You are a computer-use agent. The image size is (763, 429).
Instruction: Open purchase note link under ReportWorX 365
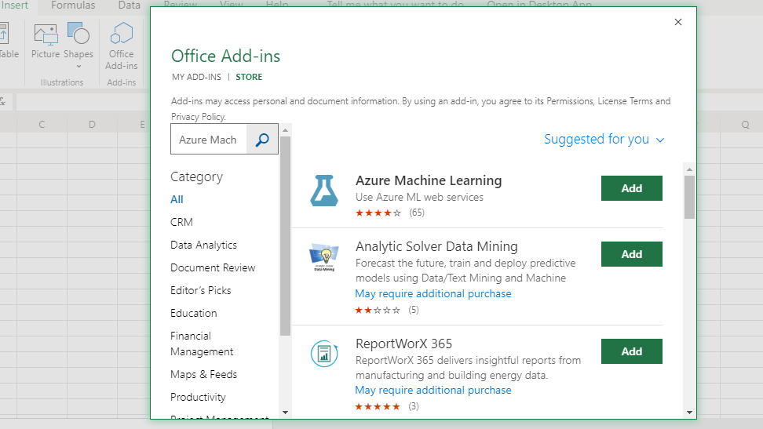click(433, 390)
